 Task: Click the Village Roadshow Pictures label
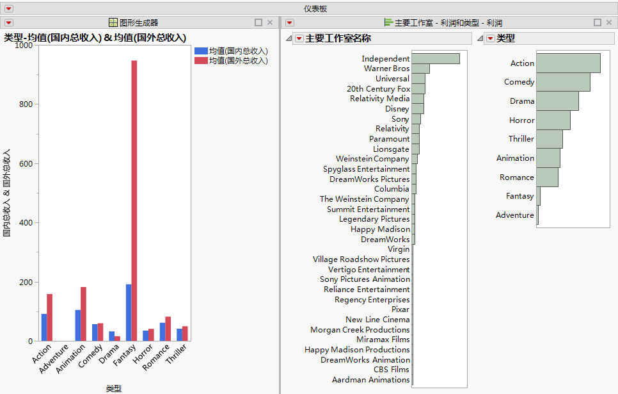pos(361,259)
